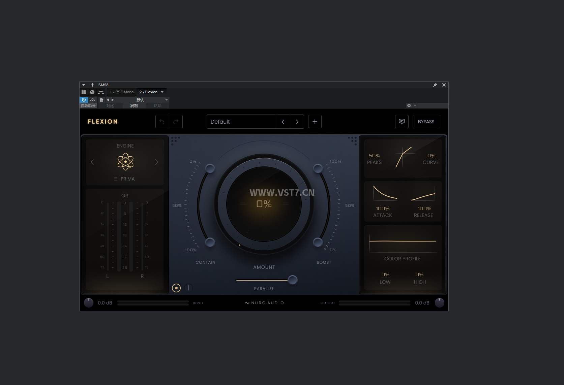This screenshot has width=564, height=385.
Task: Expand the triangle menu beside SM58
Action: [84, 85]
